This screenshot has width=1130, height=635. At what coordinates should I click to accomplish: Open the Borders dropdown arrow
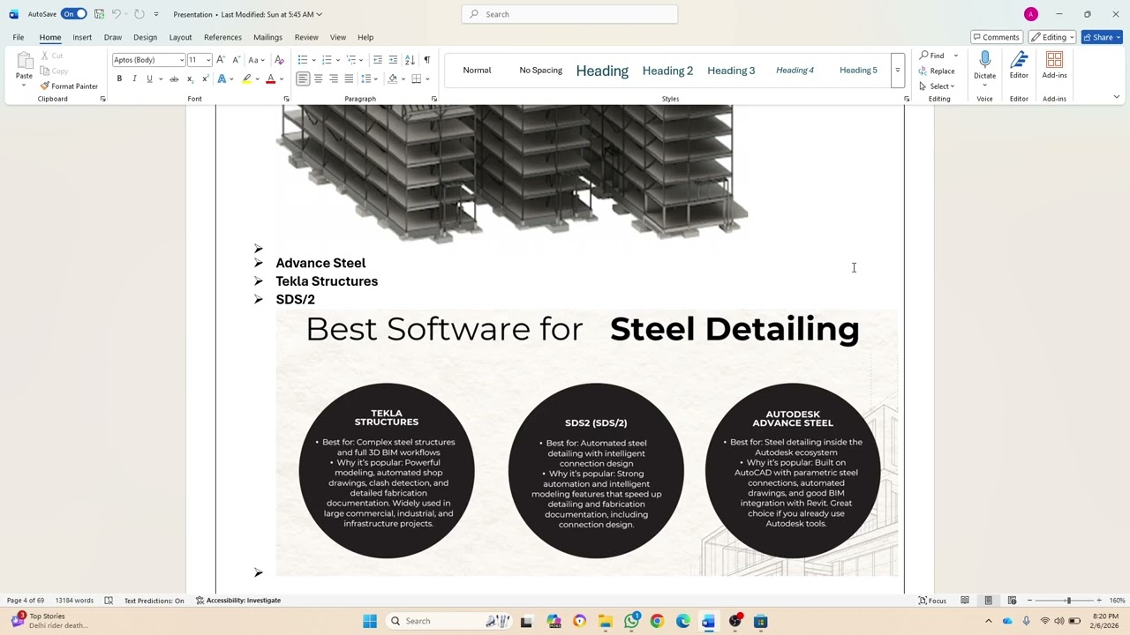click(x=426, y=79)
